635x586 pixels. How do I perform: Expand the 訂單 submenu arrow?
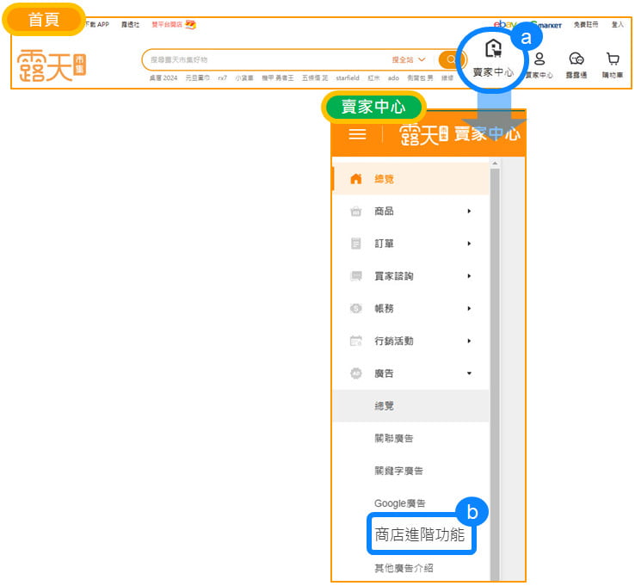click(469, 244)
